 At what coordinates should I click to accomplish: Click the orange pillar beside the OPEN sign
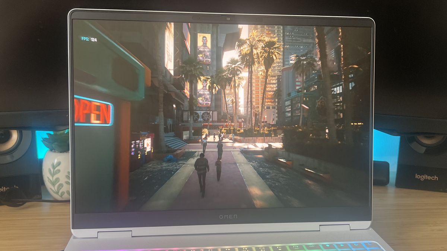coord(121,155)
